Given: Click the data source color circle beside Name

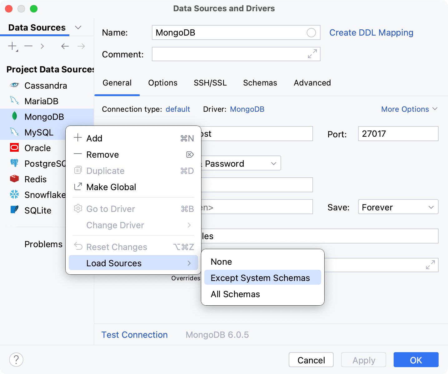Looking at the screenshot, I should point(311,32).
